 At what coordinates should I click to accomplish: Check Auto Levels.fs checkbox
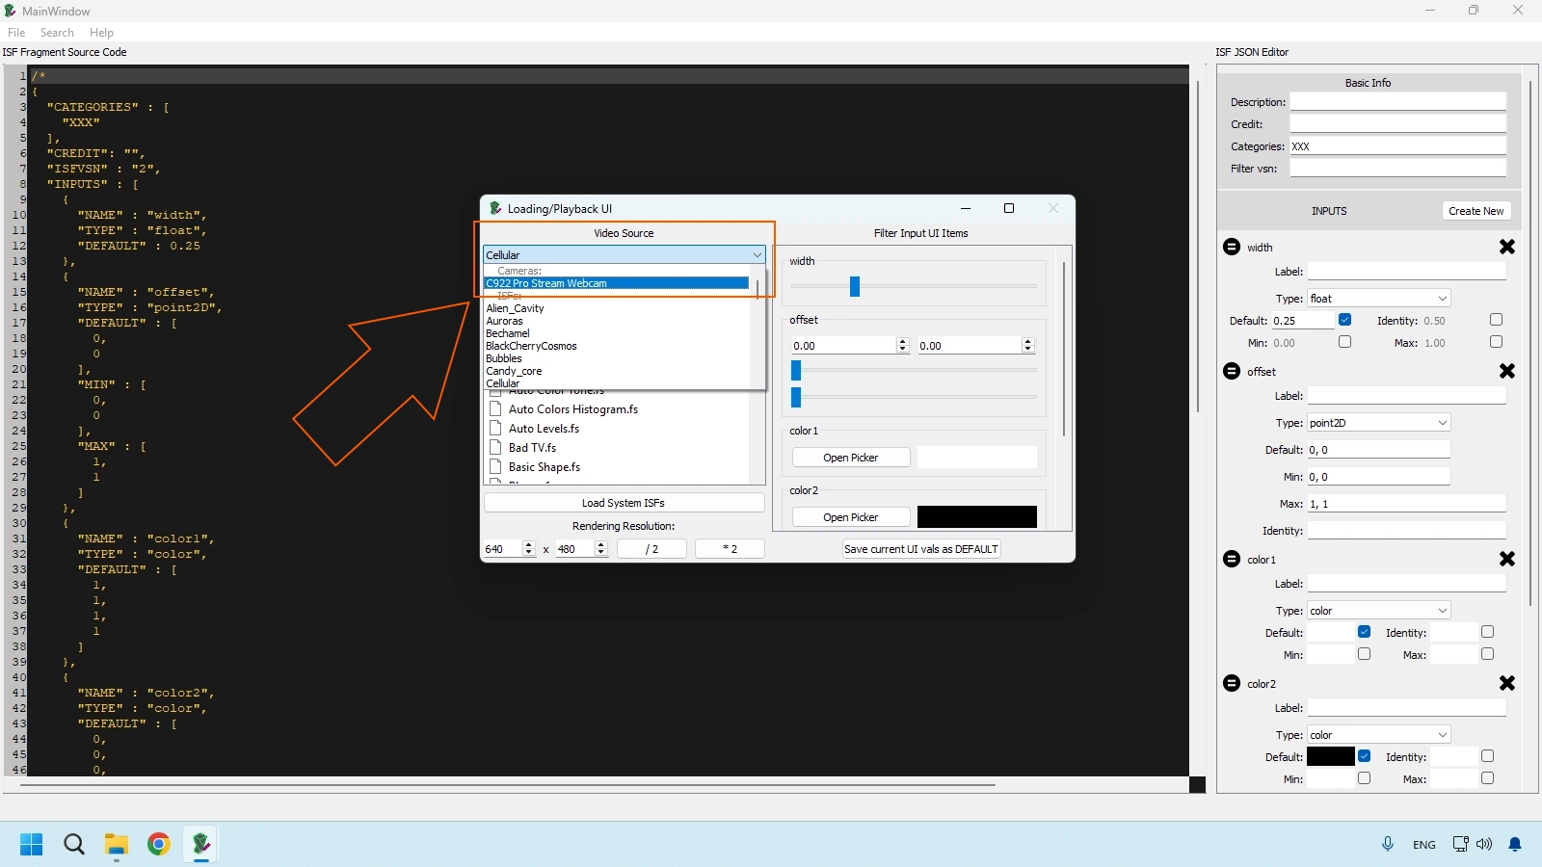pos(495,428)
